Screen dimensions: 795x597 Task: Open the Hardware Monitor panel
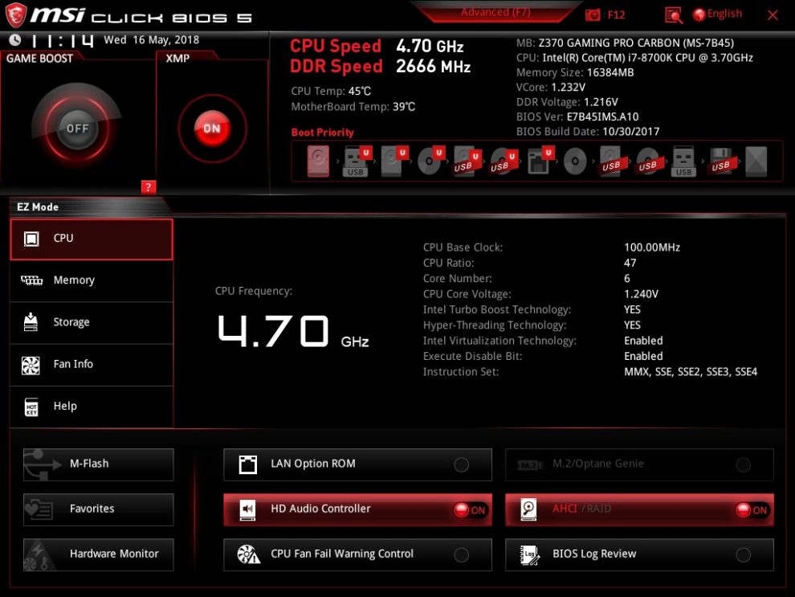coord(98,554)
